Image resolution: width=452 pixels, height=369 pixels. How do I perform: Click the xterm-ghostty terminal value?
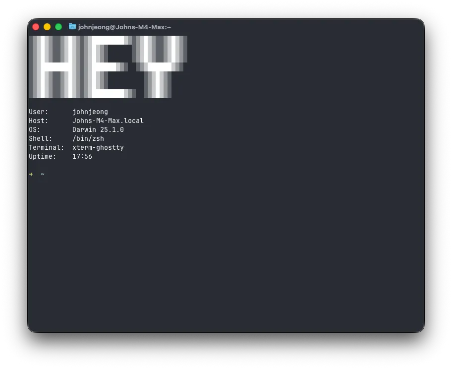(x=98, y=148)
